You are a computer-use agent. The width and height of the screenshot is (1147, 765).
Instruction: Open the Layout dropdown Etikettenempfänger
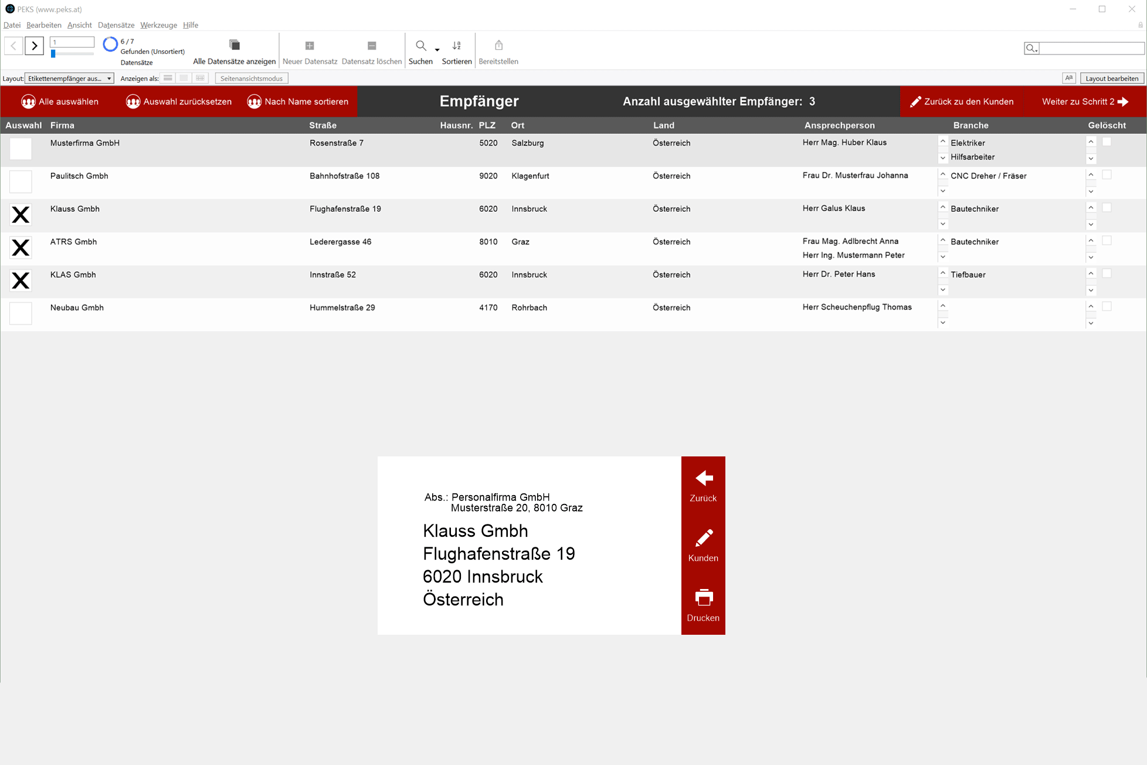(69, 79)
